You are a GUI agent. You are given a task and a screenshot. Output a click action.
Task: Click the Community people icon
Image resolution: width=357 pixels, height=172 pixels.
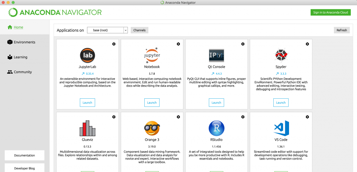(10, 72)
